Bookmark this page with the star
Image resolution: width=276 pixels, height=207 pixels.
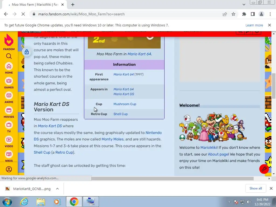click(x=233, y=14)
